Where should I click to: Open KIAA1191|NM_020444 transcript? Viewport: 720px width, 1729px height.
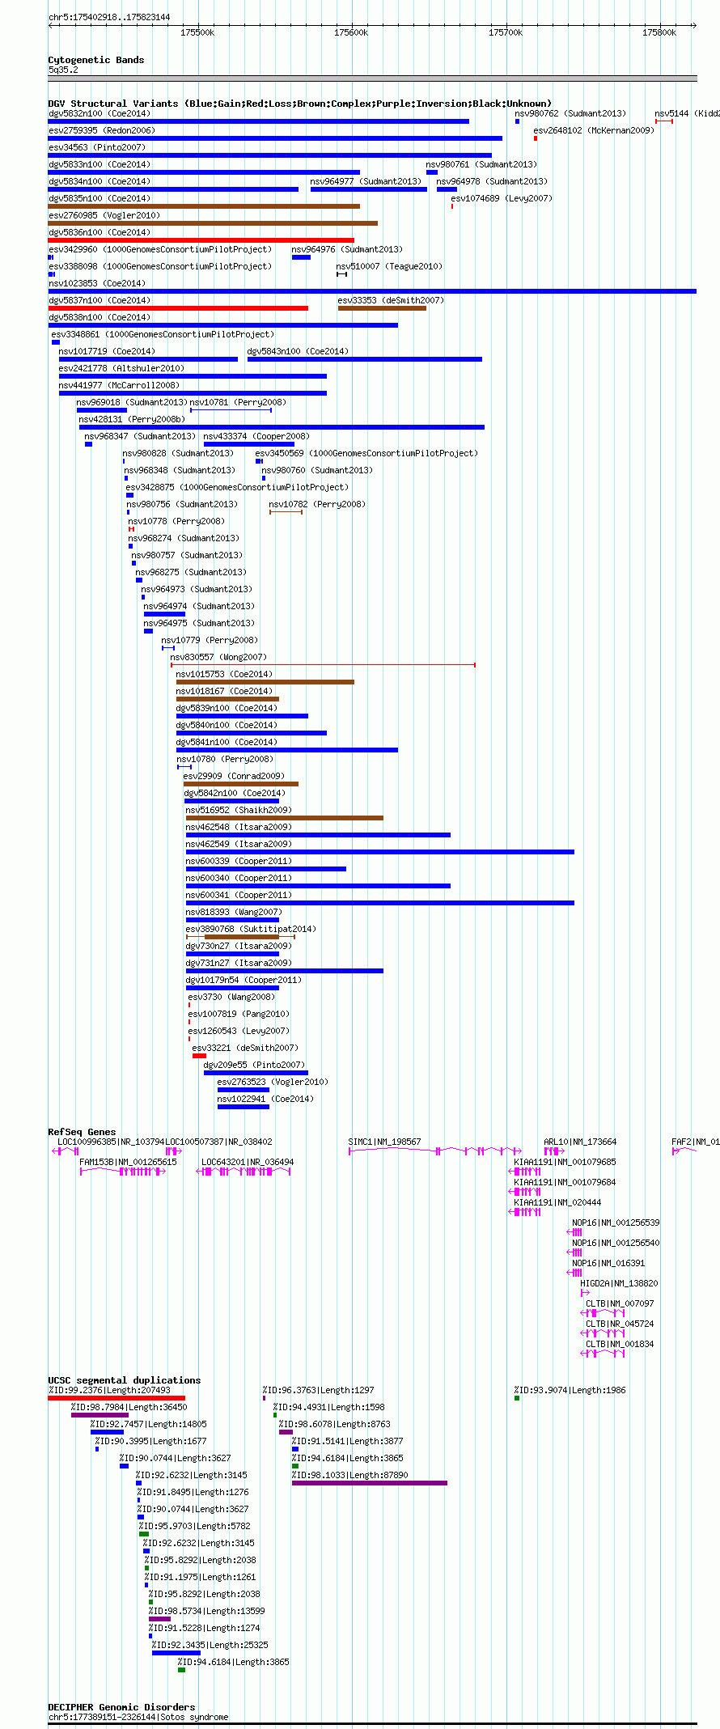click(x=525, y=1212)
